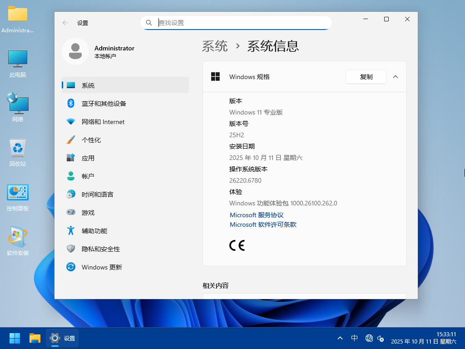Open Microsoft Software License Terms link
Image resolution: width=465 pixels, height=349 pixels.
click(263, 224)
